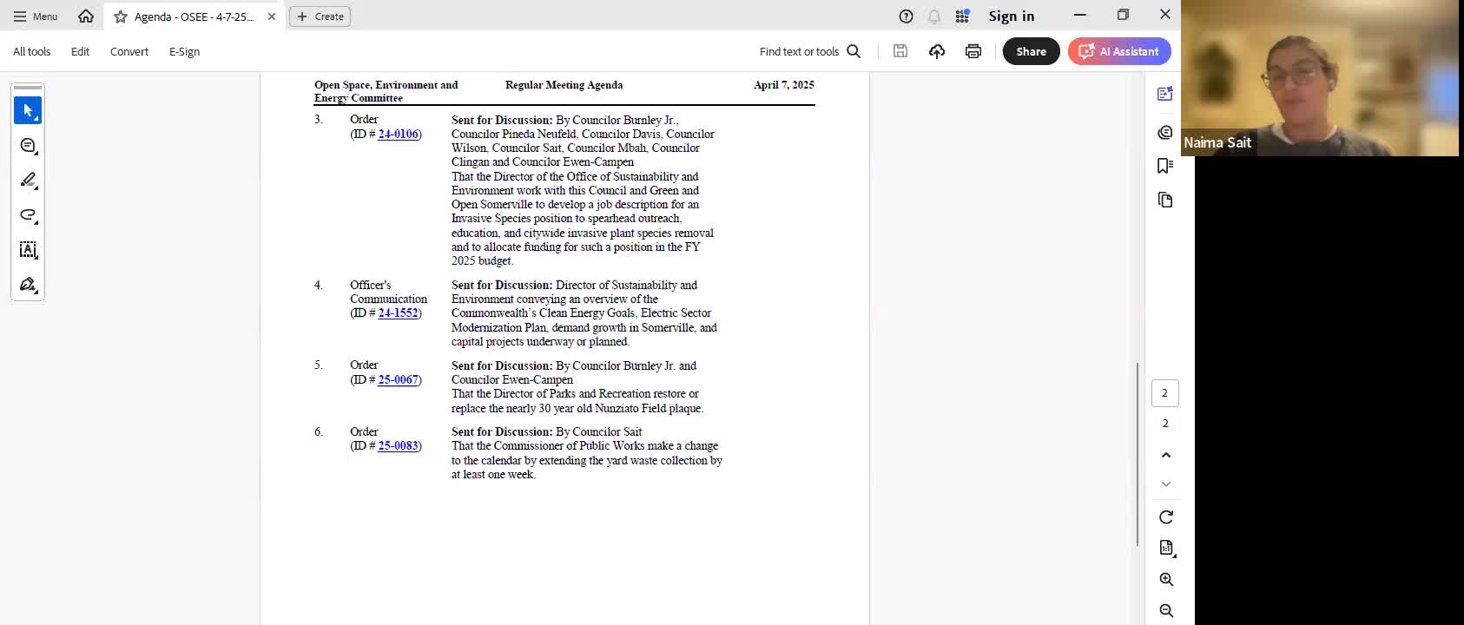1464x625 pixels.
Task: Open notifications bell icon
Action: tap(934, 16)
